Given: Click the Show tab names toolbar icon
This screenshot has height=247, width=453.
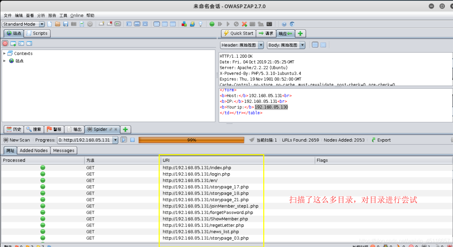Looking at the screenshot, I should click(x=118, y=24).
